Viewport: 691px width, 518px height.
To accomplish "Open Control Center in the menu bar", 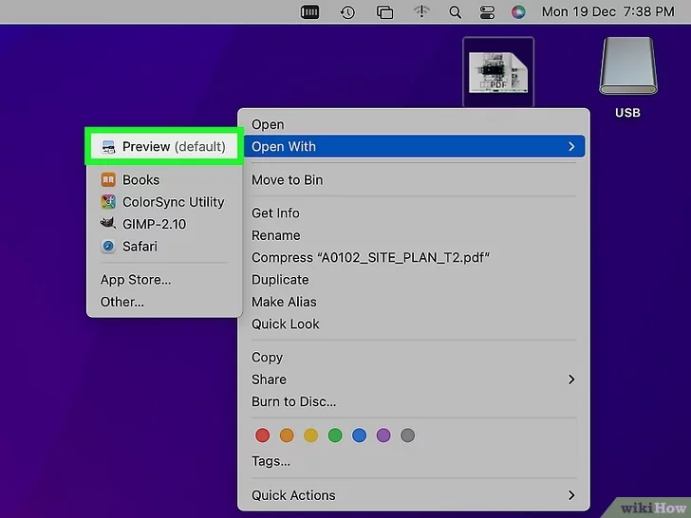I will click(487, 12).
